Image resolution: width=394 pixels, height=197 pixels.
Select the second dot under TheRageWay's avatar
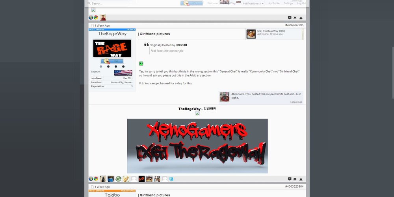point(108,67)
